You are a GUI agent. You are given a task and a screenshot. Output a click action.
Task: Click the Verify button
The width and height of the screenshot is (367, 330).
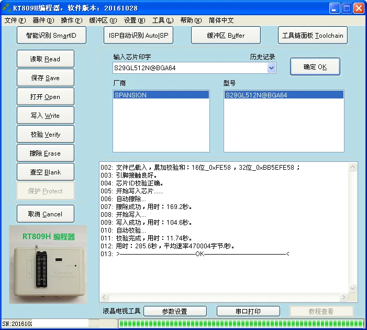coord(46,134)
